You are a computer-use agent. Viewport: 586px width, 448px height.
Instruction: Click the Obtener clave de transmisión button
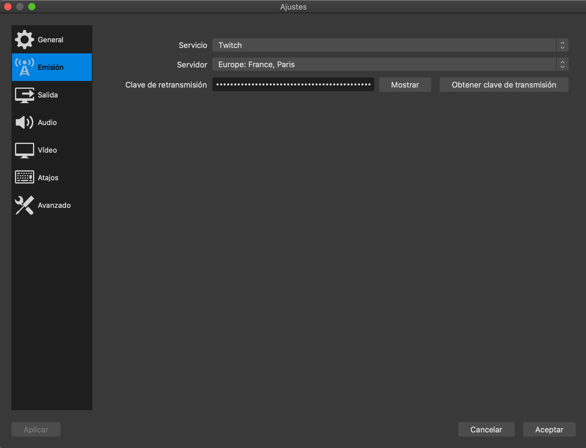click(x=504, y=85)
